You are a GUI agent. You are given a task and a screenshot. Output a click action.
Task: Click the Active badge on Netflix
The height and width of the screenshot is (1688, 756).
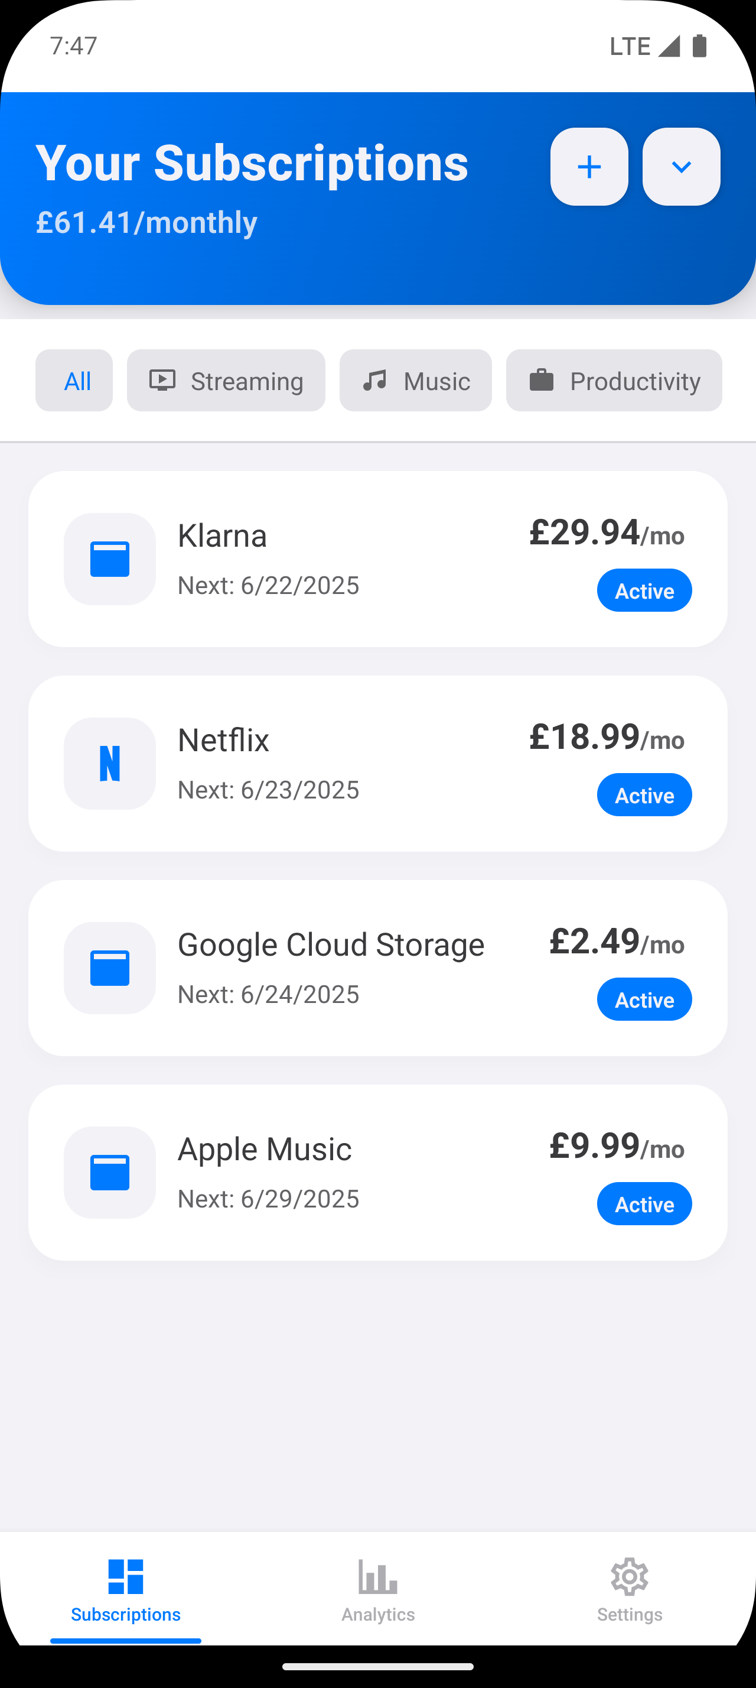pyautogui.click(x=644, y=795)
